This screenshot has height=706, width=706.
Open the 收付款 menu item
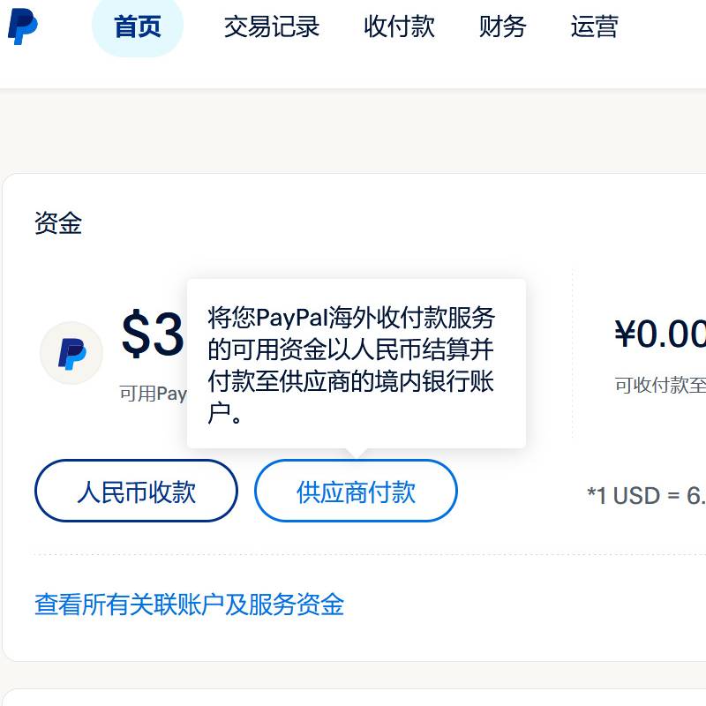click(x=399, y=26)
